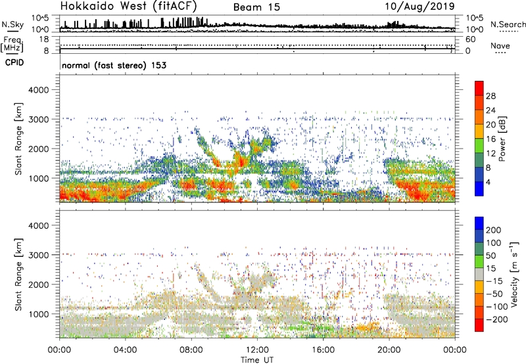This screenshot has width=526, height=364.
Task: Click the 'Velocity [m s⁻¹]' colorbar label
Action: pos(514,274)
